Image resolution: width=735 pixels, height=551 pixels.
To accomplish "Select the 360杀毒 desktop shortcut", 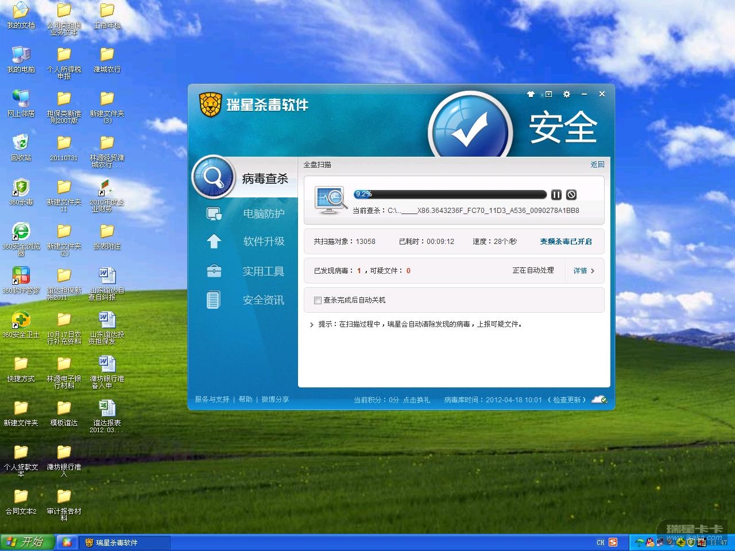I will pyautogui.click(x=21, y=192).
